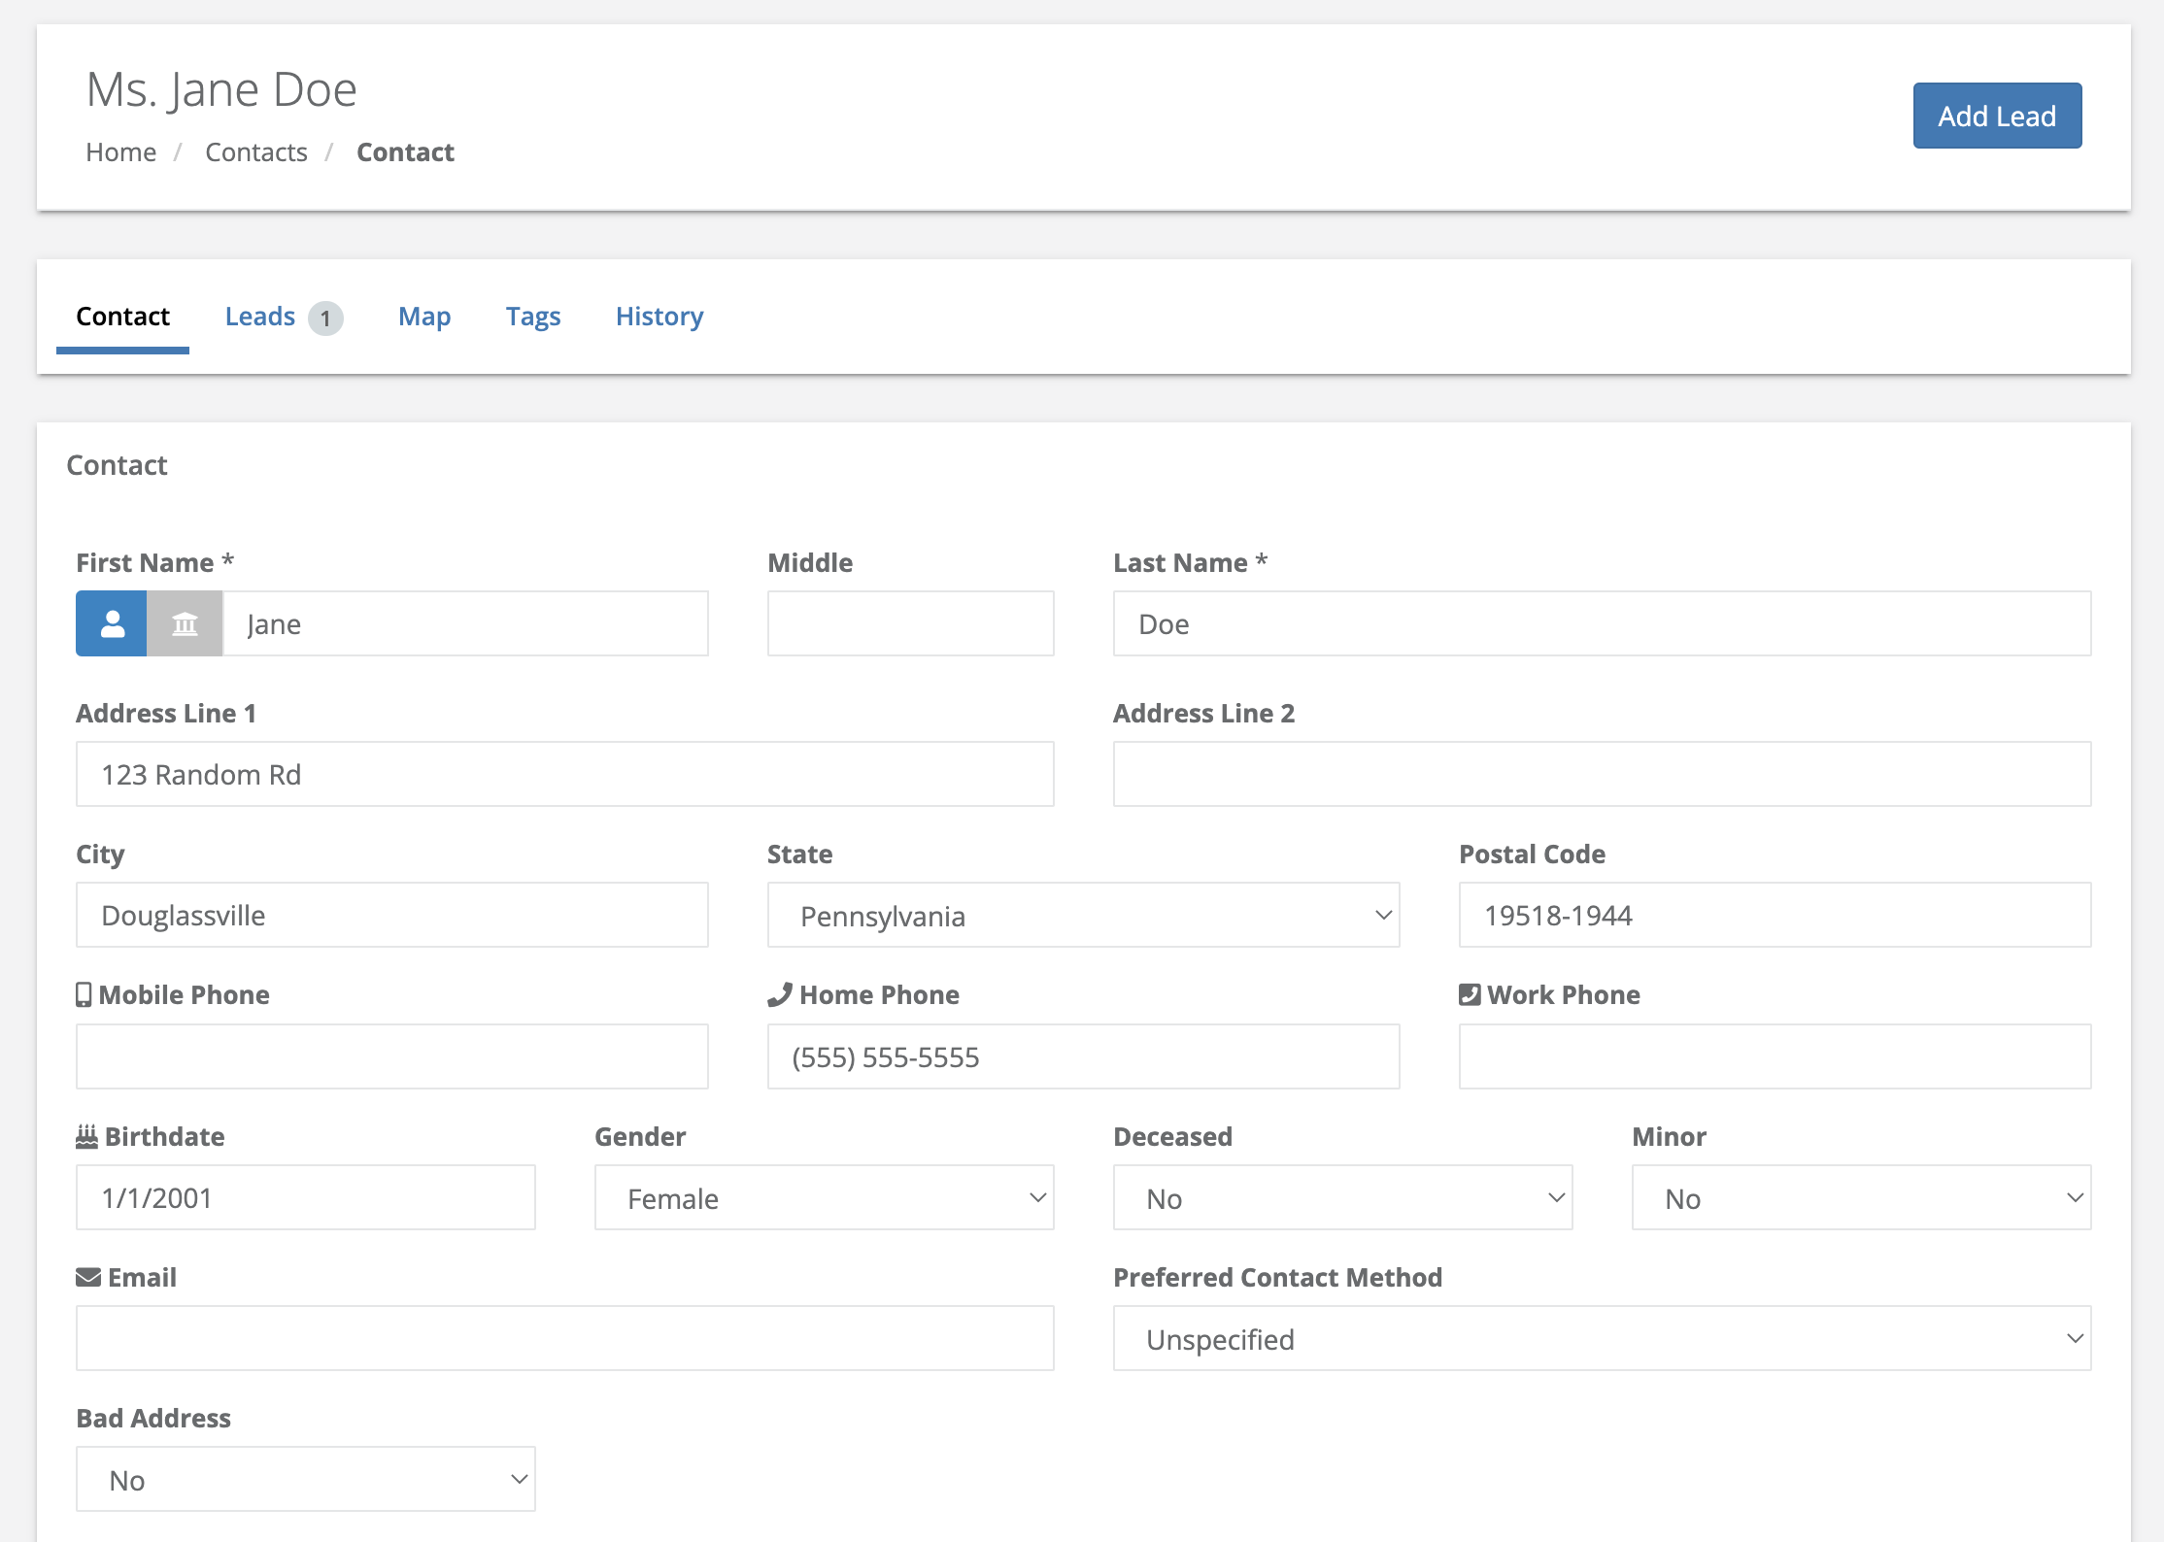Open the Map tab
Viewport: 2164px width, 1542px height.
click(424, 317)
